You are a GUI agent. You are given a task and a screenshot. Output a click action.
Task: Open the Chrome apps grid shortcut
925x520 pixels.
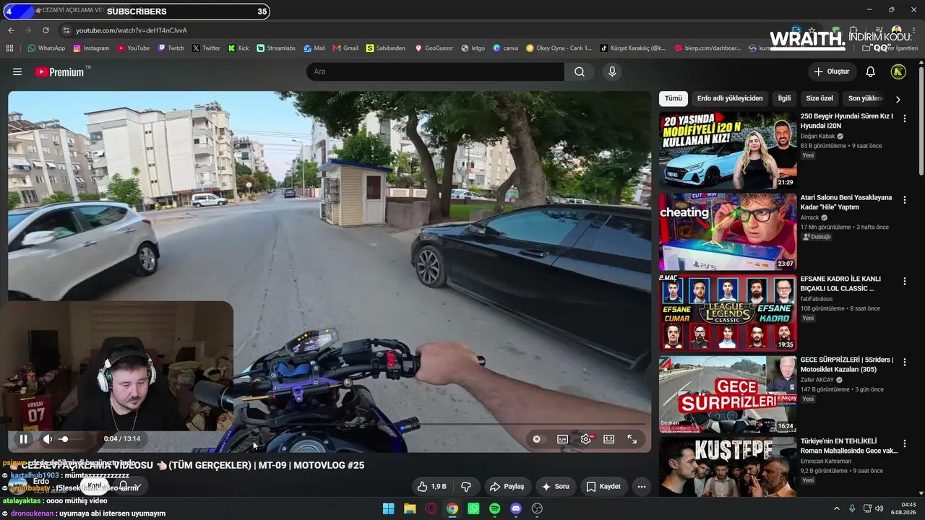click(9, 48)
